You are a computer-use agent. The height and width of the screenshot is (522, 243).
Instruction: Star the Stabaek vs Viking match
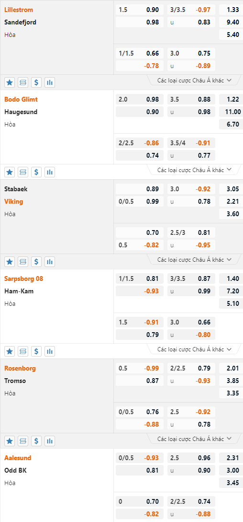pos(10,262)
